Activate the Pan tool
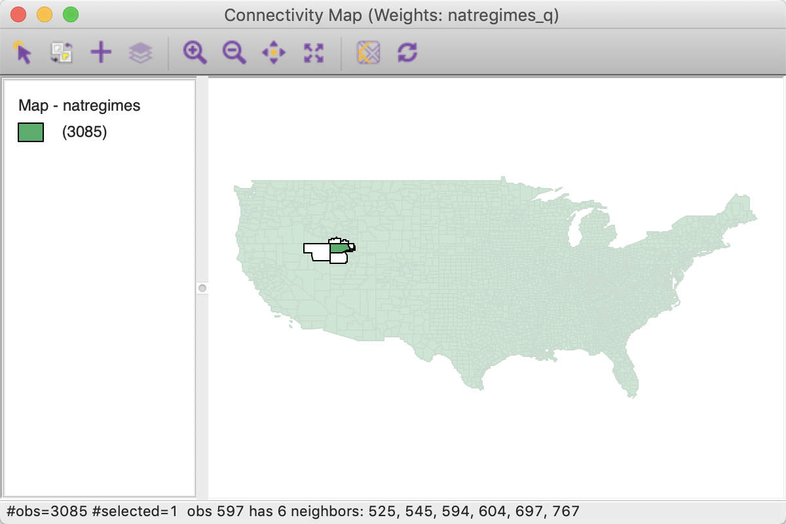 pyautogui.click(x=273, y=52)
